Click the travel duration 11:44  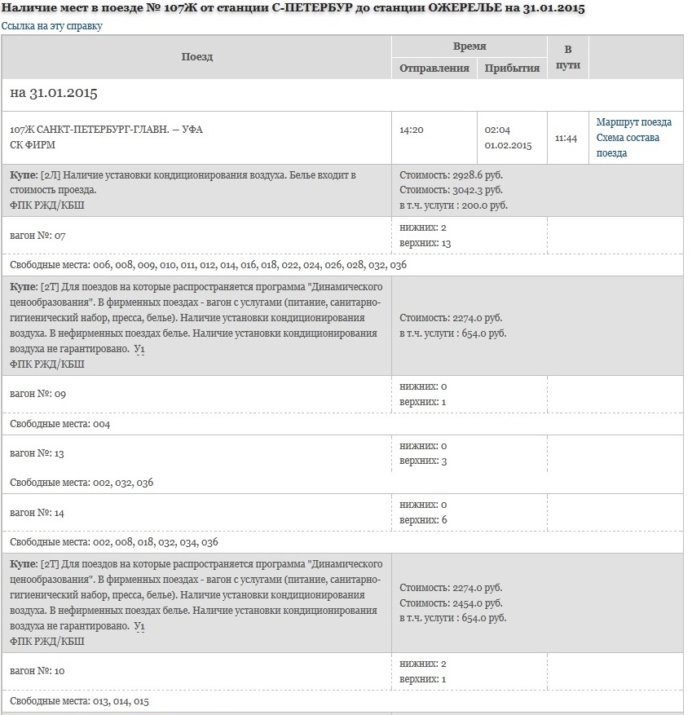pos(566,139)
